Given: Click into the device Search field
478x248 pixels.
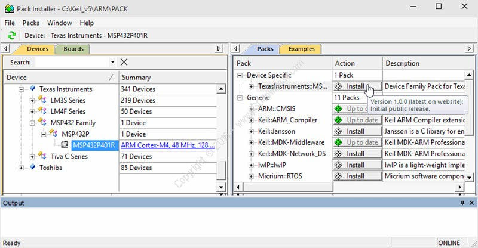Looking at the screenshot, I should (72, 62).
